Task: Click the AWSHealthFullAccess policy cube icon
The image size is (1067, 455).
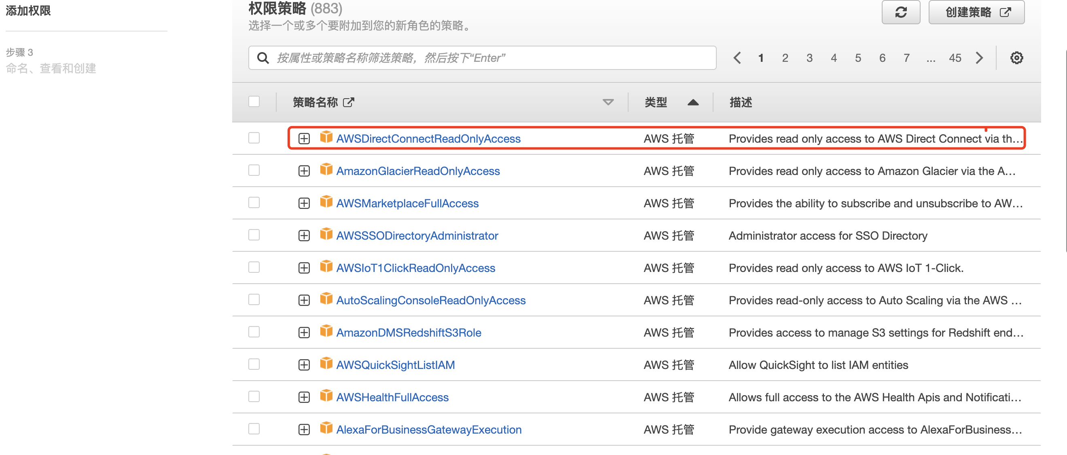Action: [326, 395]
